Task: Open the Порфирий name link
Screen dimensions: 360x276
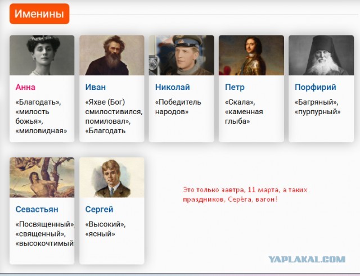Action: pyautogui.click(x=315, y=87)
